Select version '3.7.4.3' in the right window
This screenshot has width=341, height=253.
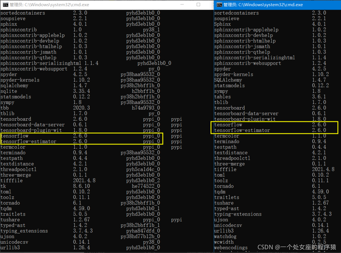pos(322,214)
